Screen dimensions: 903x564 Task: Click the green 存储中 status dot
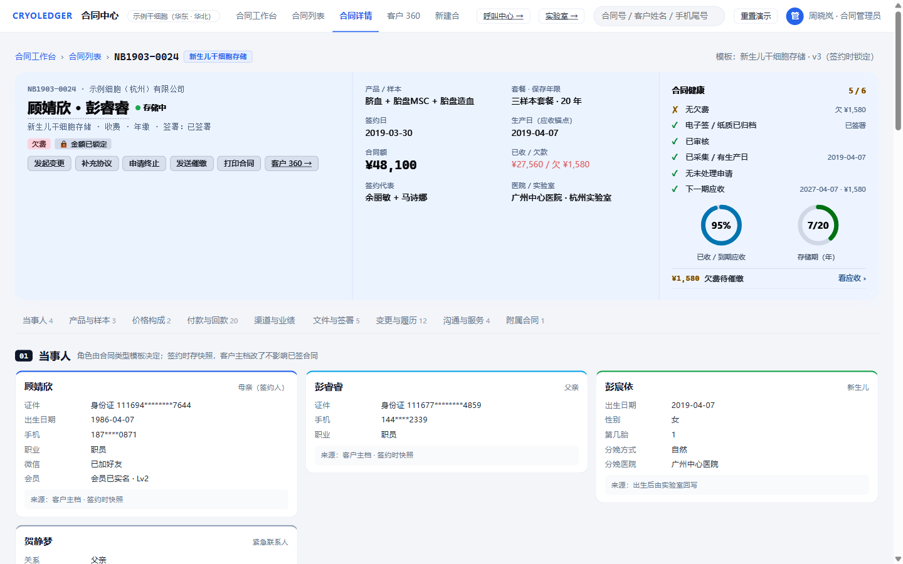(138, 108)
